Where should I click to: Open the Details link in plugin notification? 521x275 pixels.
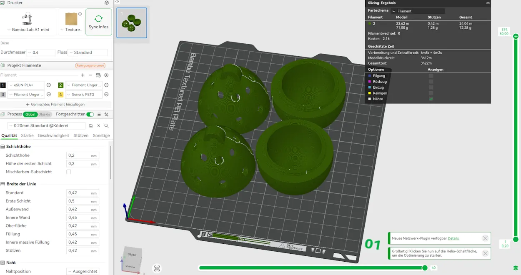click(453, 238)
